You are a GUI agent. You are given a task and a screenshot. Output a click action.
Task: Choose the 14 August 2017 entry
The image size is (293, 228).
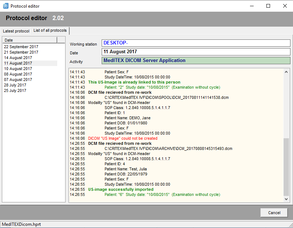(18, 58)
